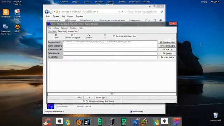Viewport: 224px width, 126px height.
Task: Click the Открыть button in Explorer
Action: (x=71, y=20)
